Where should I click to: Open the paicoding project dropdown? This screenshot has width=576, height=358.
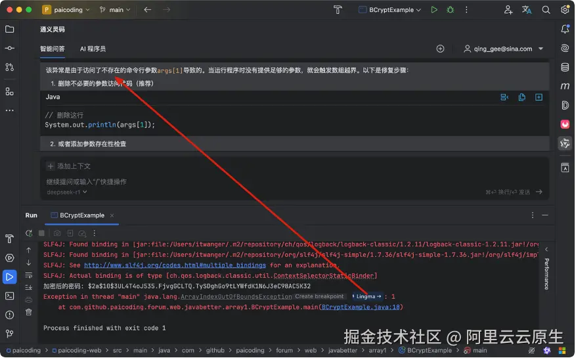(66, 10)
